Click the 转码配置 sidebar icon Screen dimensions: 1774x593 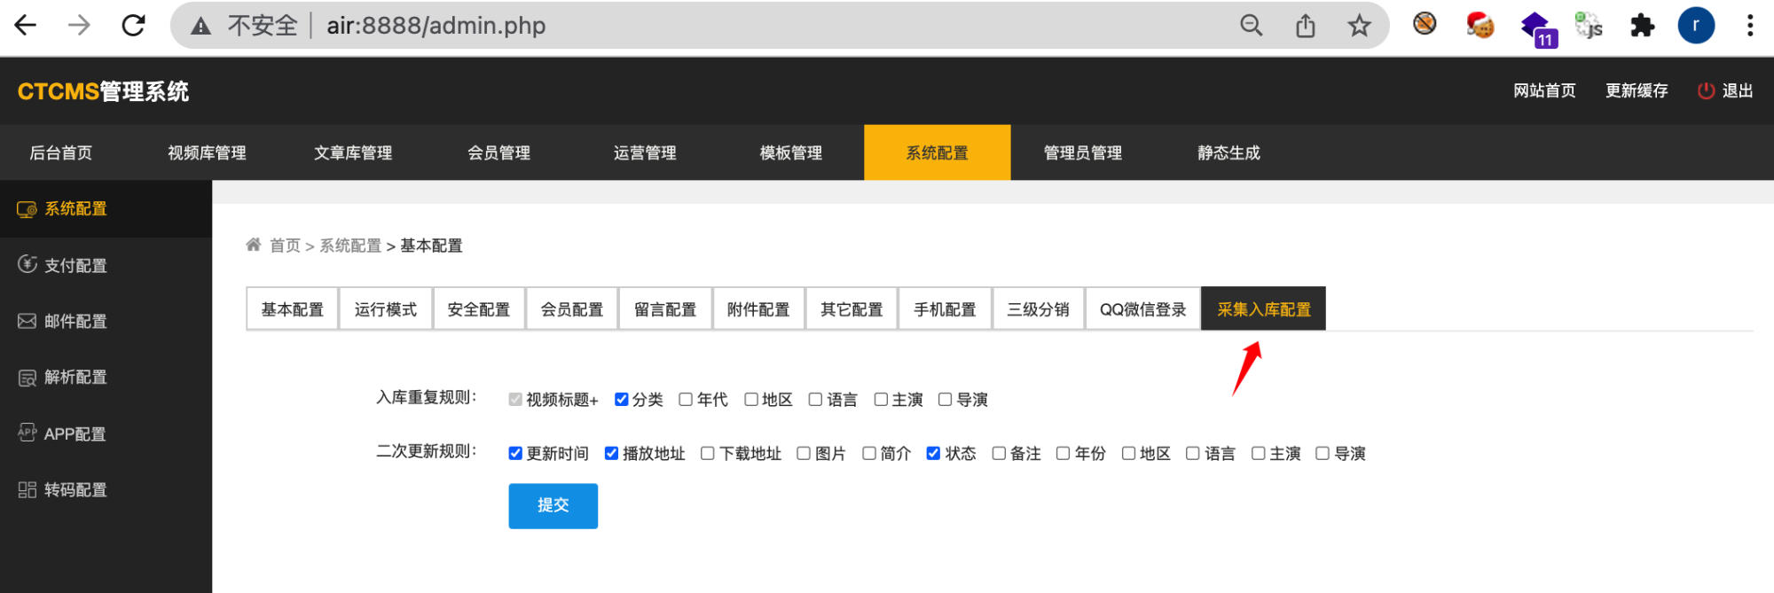27,489
